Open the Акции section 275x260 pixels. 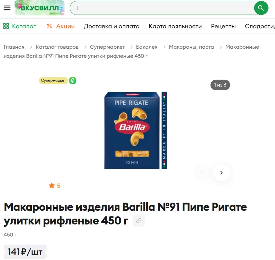(61, 26)
